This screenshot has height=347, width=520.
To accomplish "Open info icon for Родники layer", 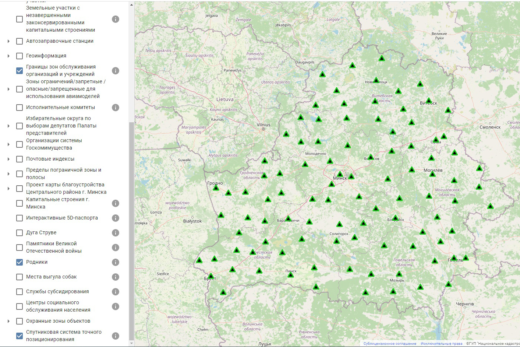I will pos(116,262).
